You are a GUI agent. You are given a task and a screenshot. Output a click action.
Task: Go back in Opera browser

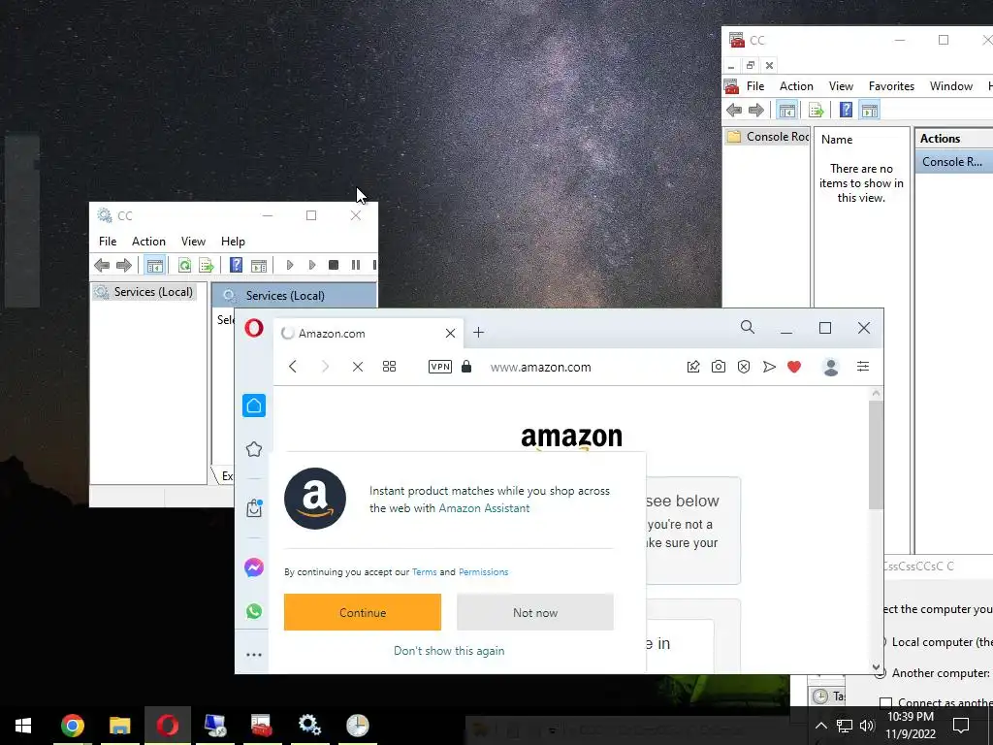pos(293,367)
